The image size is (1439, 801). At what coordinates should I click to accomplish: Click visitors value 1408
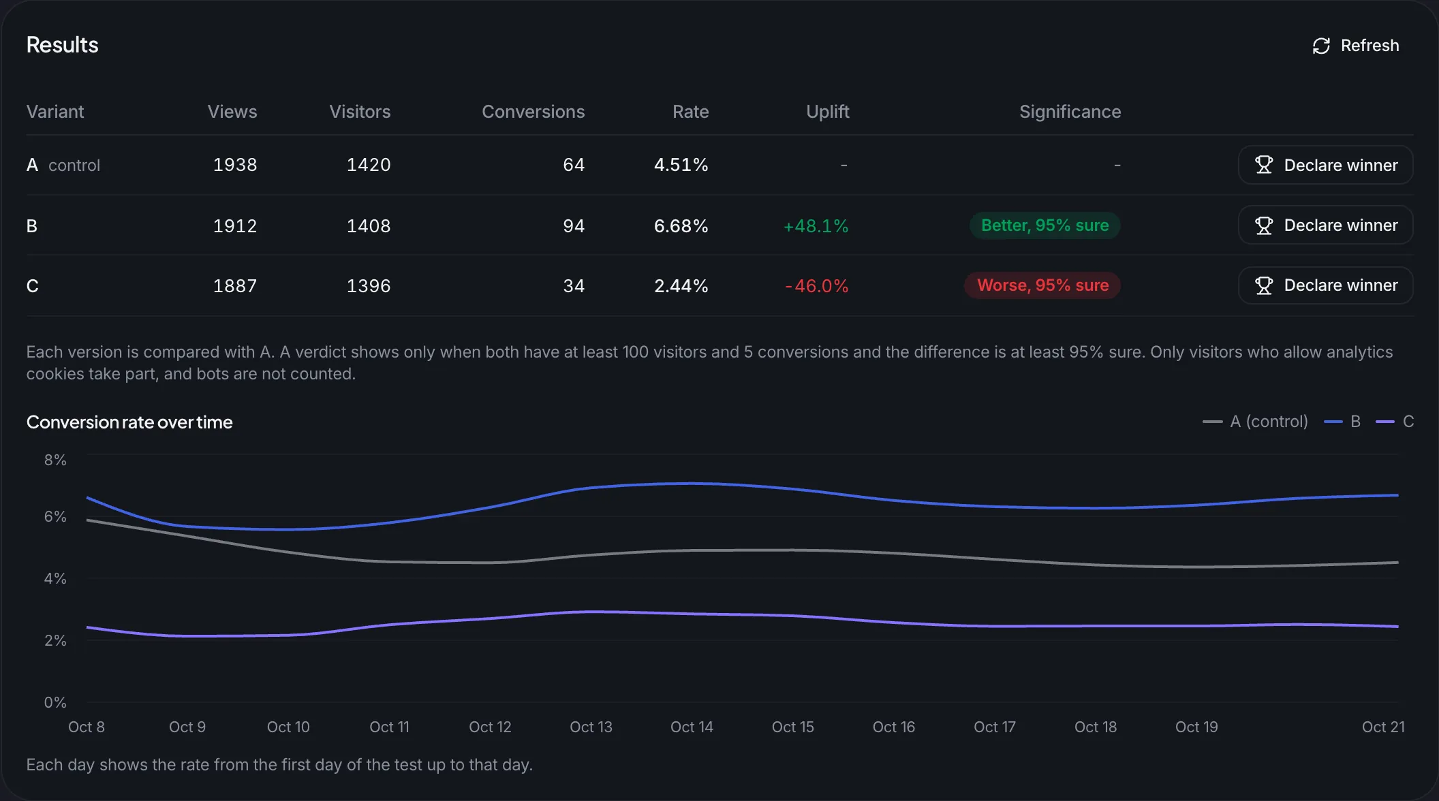pos(369,226)
